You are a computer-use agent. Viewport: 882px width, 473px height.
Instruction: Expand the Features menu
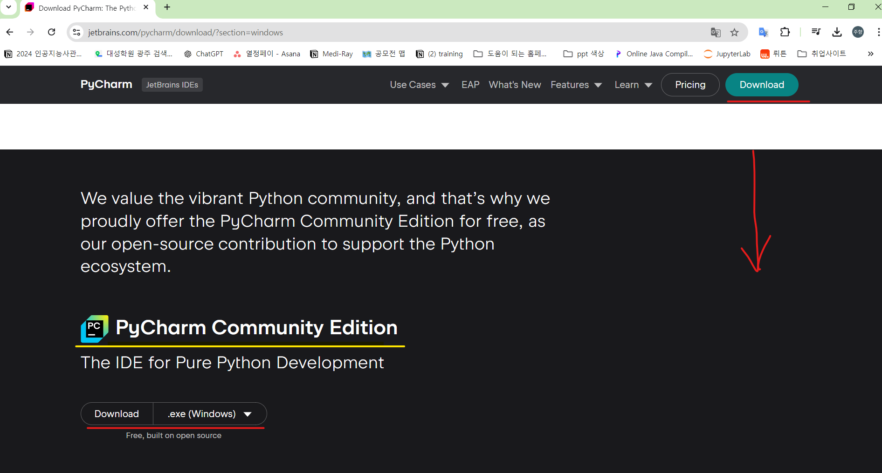576,85
